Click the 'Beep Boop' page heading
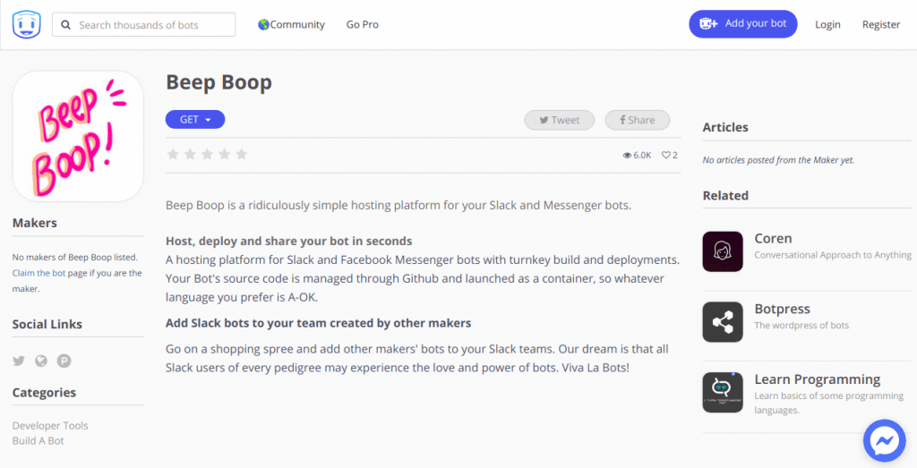Image resolution: width=917 pixels, height=468 pixels. click(219, 82)
